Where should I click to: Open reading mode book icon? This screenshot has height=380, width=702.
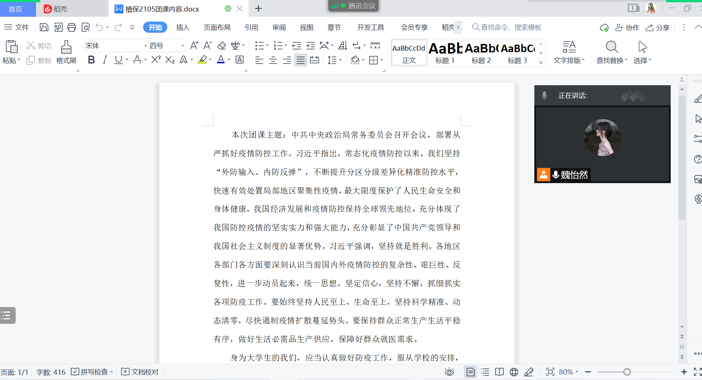pyautogui.click(x=499, y=372)
